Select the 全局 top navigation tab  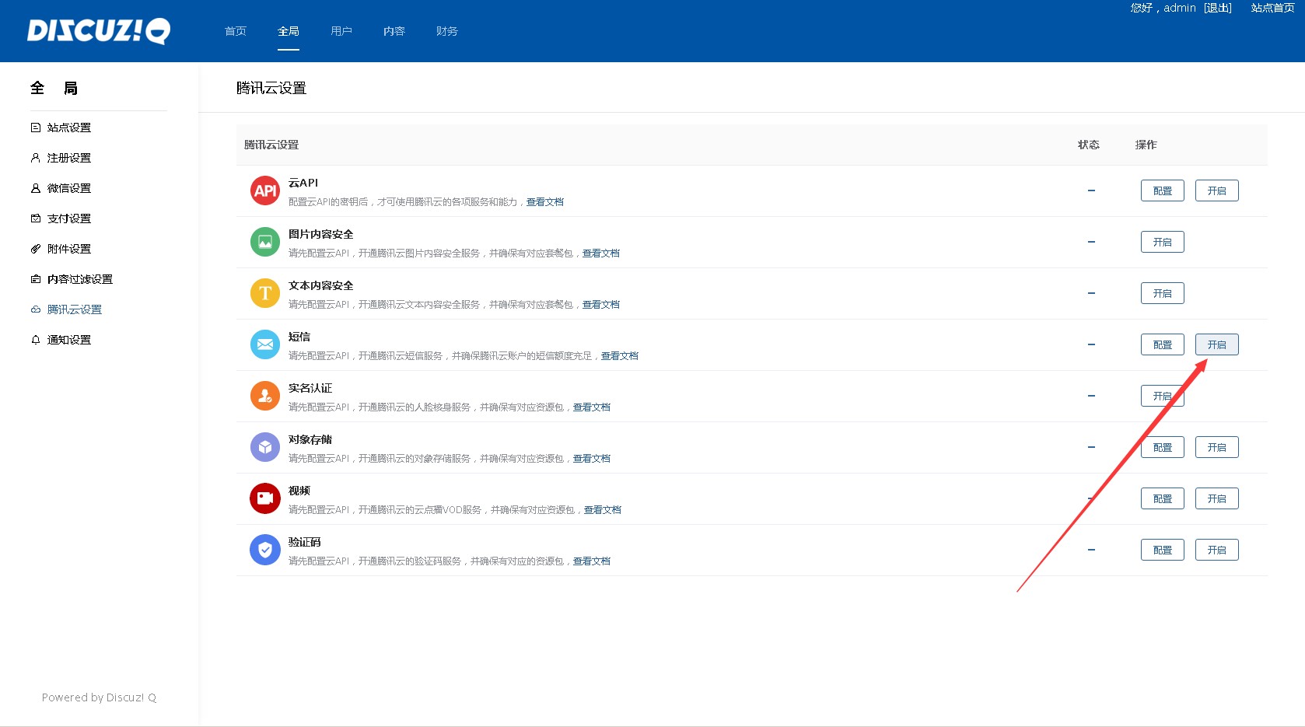coord(289,31)
